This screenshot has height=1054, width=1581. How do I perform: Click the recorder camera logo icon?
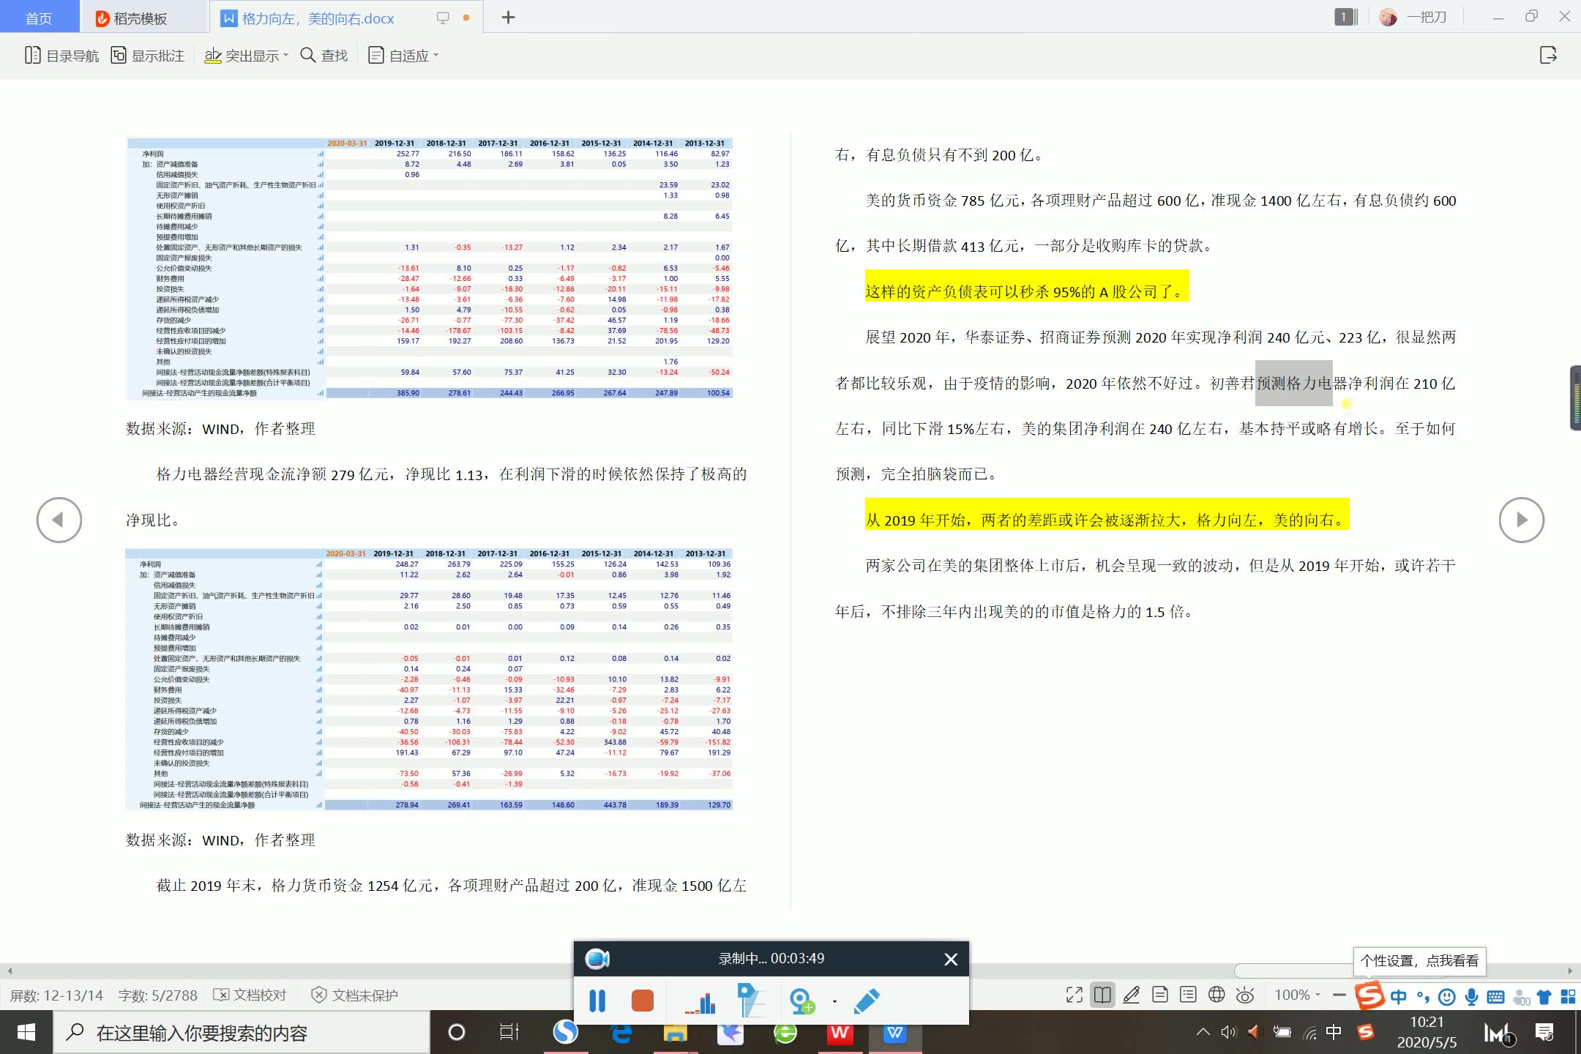pyautogui.click(x=597, y=959)
